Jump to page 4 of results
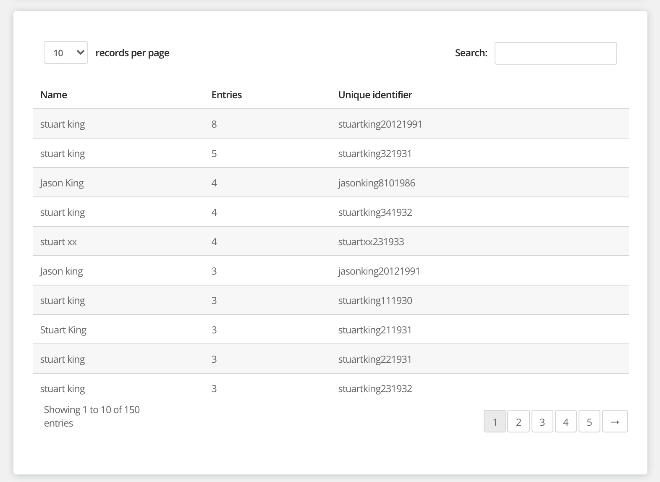Viewport: 660px width, 482px height. [566, 422]
